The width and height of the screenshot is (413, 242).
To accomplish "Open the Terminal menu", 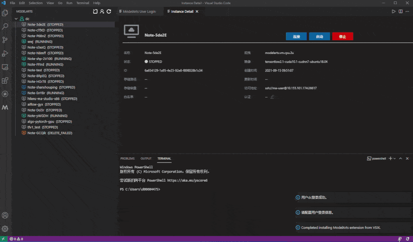I will pos(83,3).
